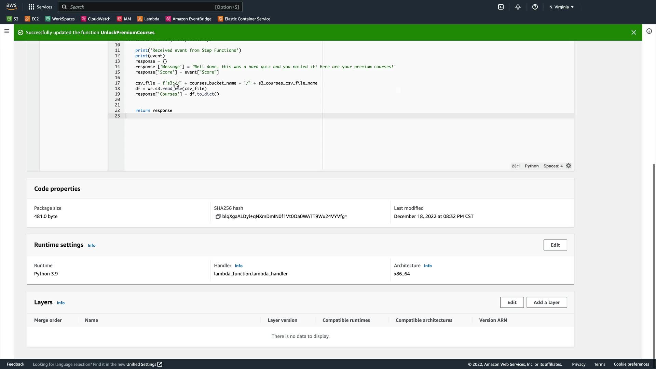Open the AWS CloudShell icon
The width and height of the screenshot is (656, 369).
[501, 7]
